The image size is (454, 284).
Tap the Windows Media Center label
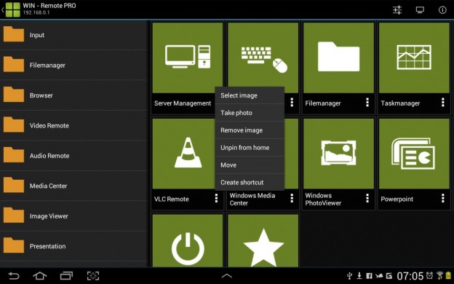(252, 199)
